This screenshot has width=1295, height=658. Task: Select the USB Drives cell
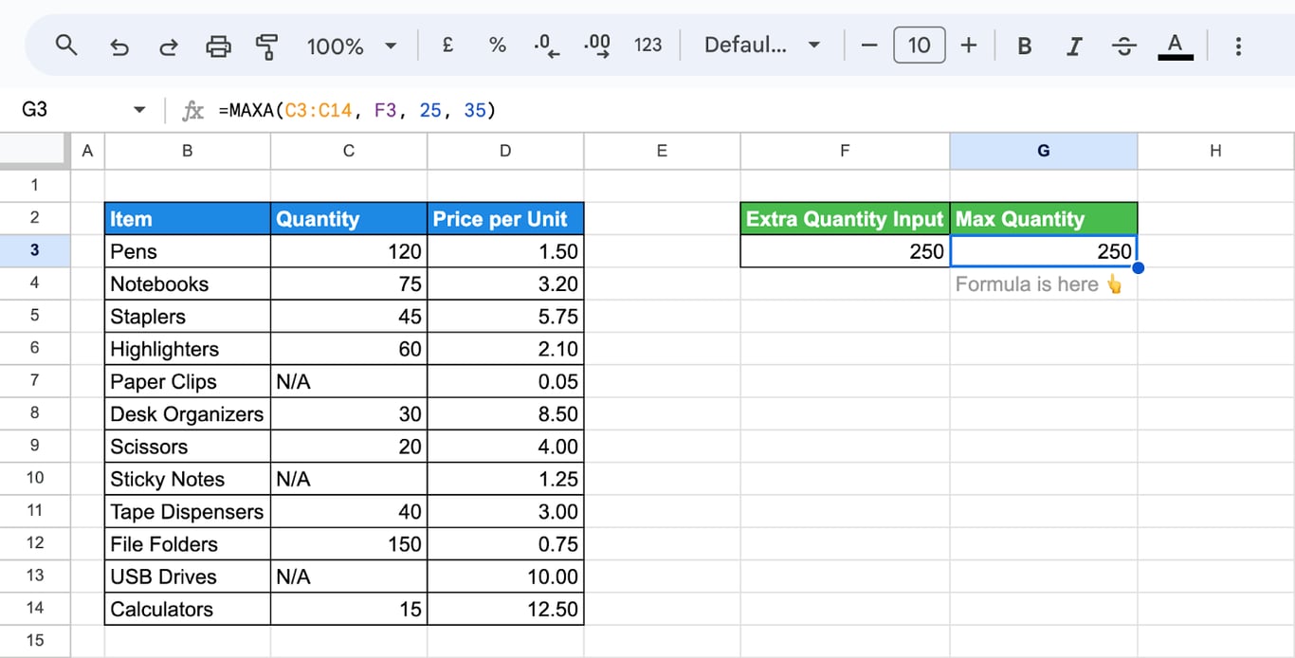coord(187,576)
